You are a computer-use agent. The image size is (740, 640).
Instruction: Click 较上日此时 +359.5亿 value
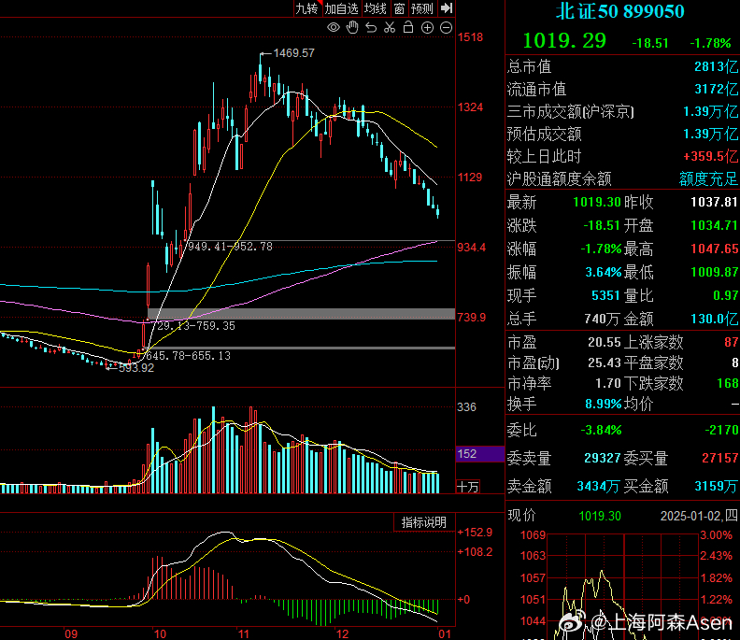point(711,156)
